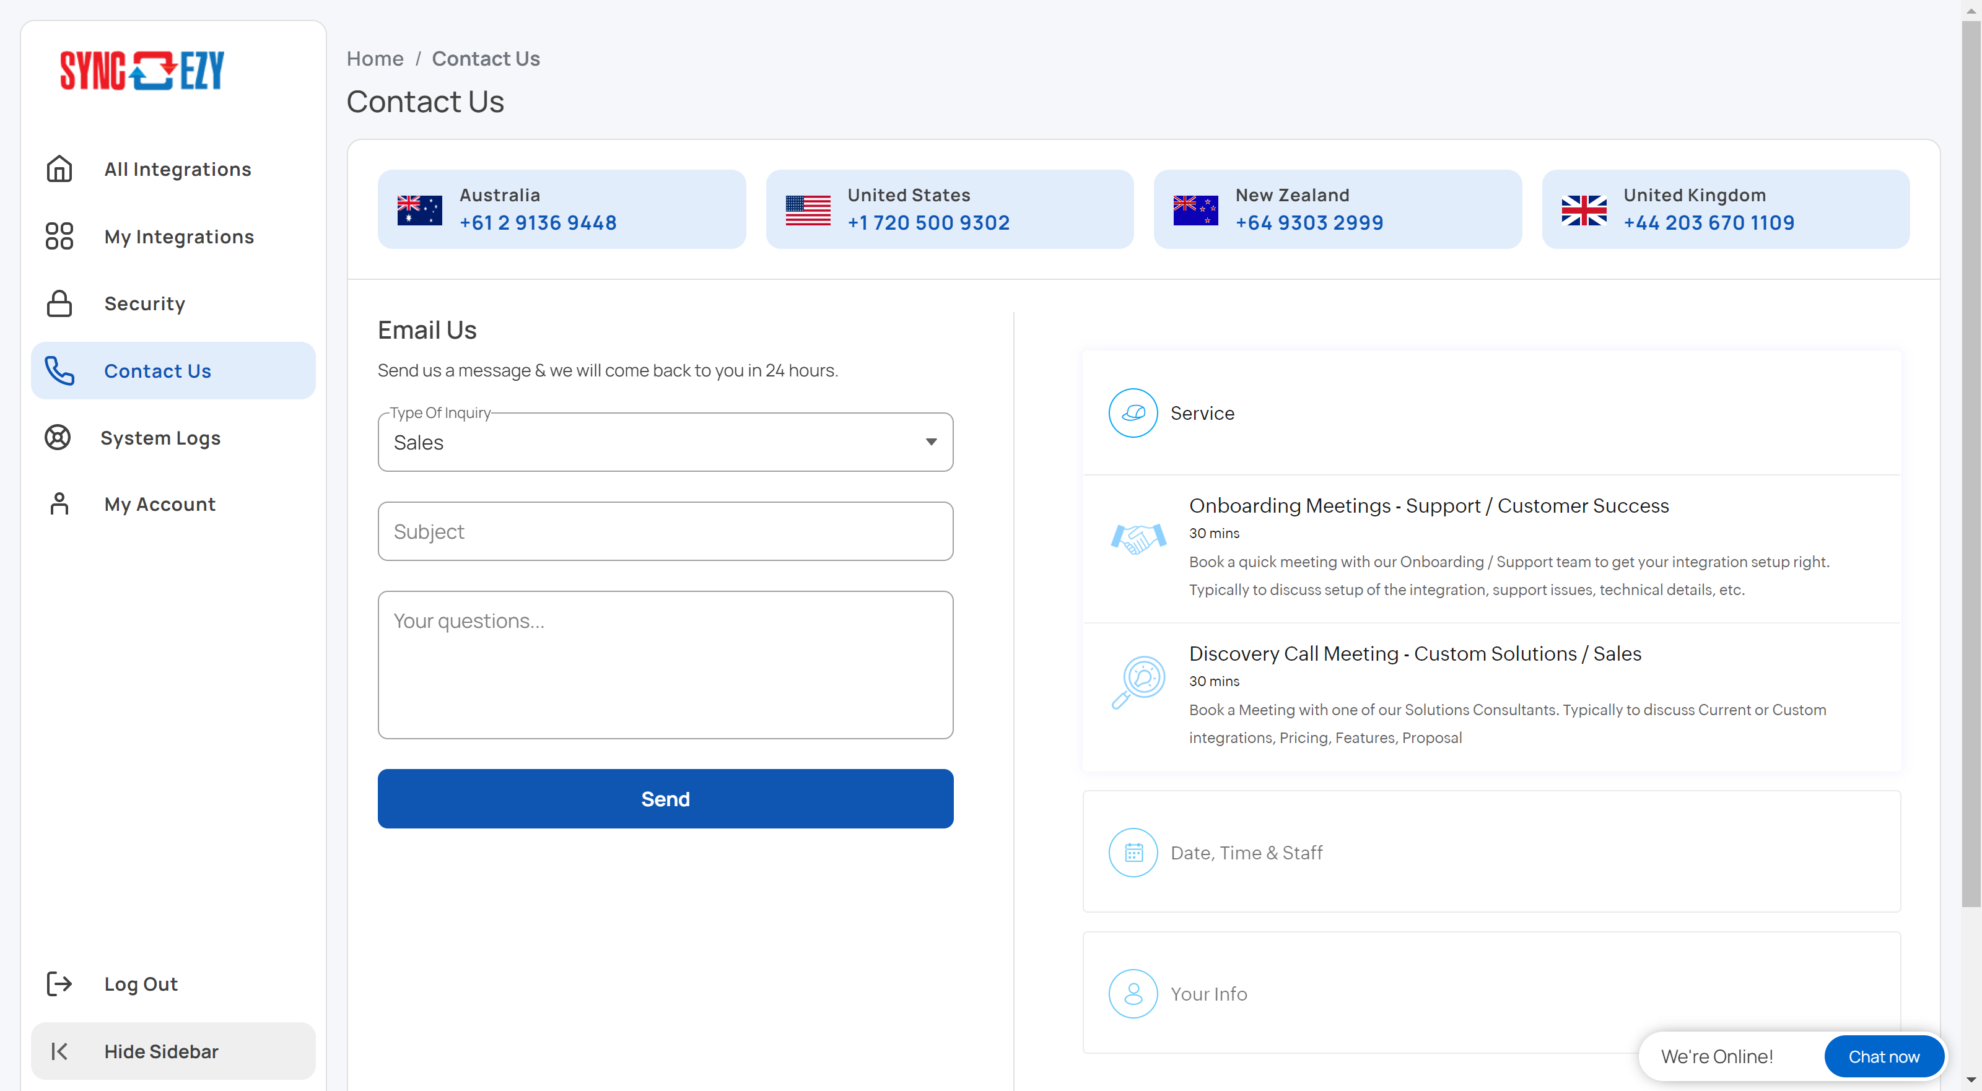
Task: Expand the Your Info section
Action: click(1491, 994)
